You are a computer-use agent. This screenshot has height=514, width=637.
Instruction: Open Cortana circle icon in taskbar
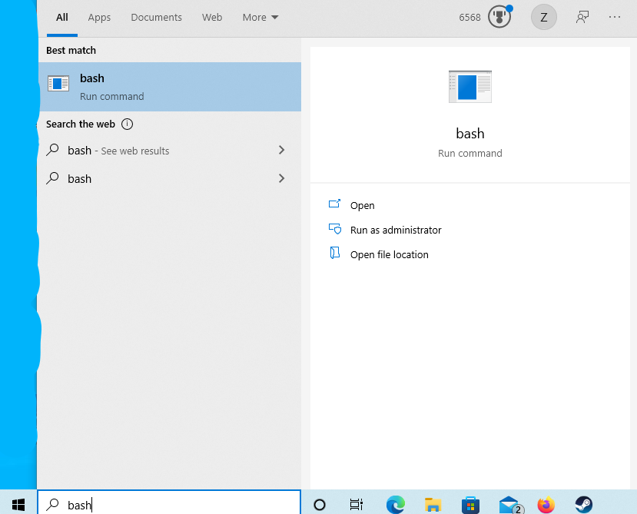pos(320,505)
